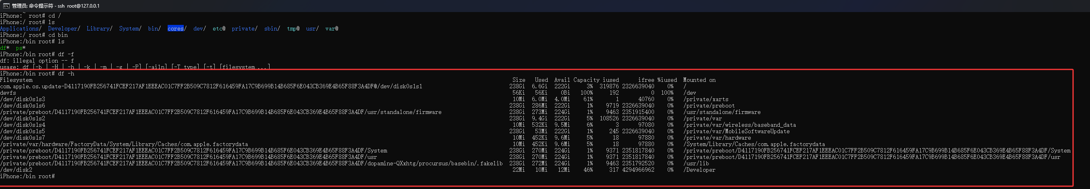Click the '46%' capacity value
The width and height of the screenshot is (1090, 189).
pos(588,170)
